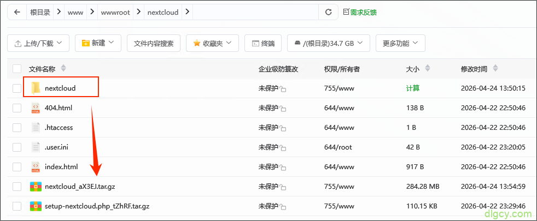Click 755/www permission of nextcloud folder

coord(339,88)
